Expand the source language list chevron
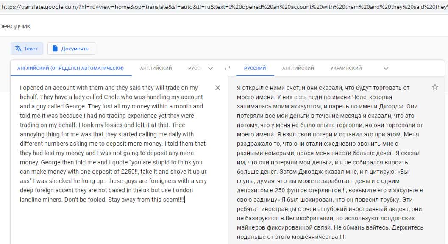The width and height of the screenshot is (448, 244). point(211,68)
